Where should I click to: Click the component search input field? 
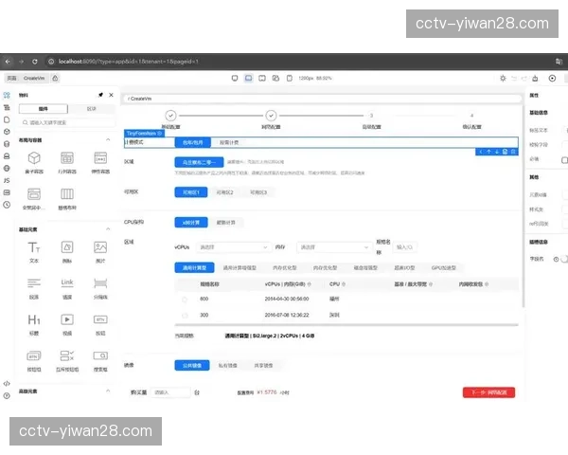pos(68,122)
